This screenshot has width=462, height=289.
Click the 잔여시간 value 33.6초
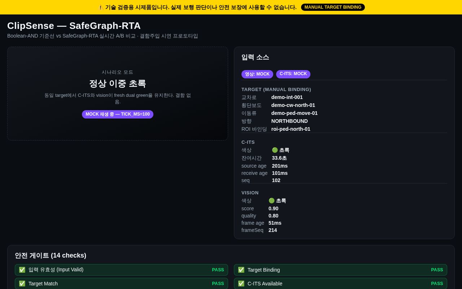(279, 158)
